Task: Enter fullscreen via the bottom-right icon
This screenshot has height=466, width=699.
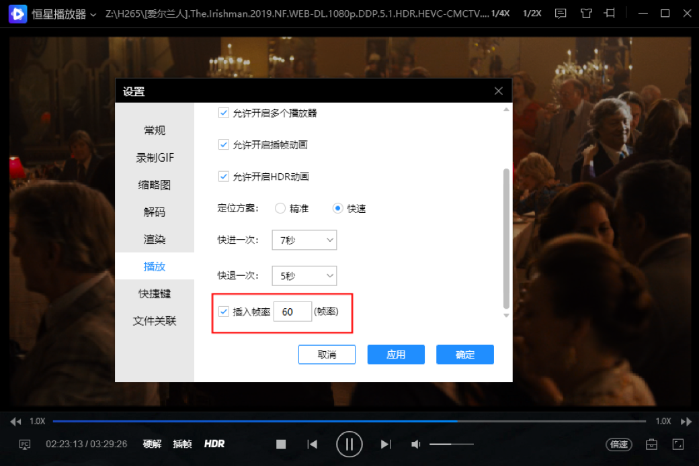Action: tap(677, 444)
